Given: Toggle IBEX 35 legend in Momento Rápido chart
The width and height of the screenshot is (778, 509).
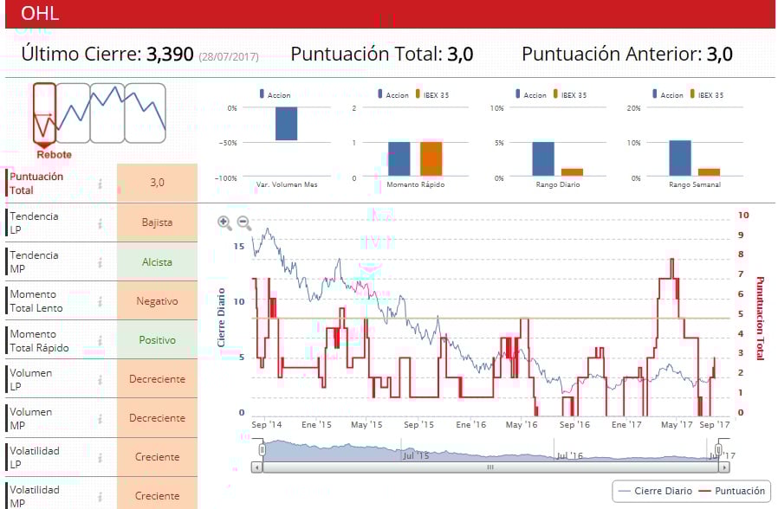Looking at the screenshot, I should point(432,94).
